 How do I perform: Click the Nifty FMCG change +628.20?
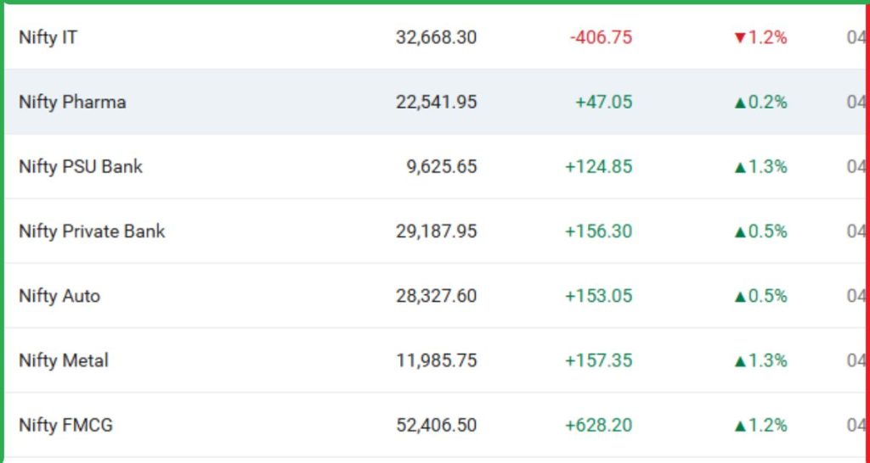(x=598, y=424)
